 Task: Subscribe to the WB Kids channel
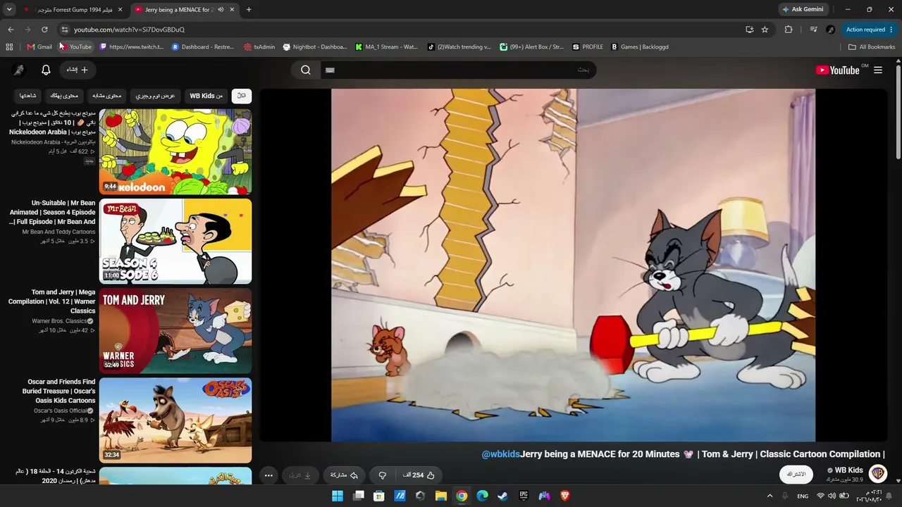[796, 474]
